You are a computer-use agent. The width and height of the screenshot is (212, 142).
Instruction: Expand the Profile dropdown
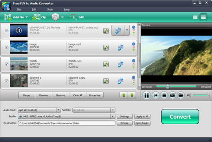[x=113, y=117]
